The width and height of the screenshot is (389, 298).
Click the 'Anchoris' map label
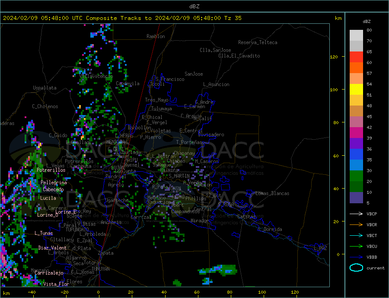point(111,222)
